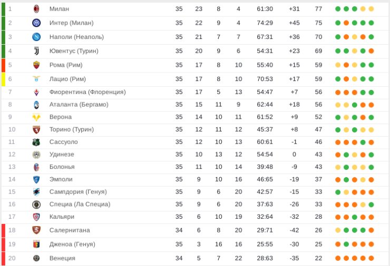Image resolution: width=390 pixels, height=266 pixels.
Task: Click Venezia's last orange form dot
Action: pos(371,258)
